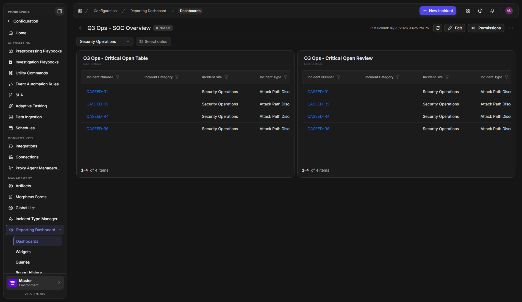Go back using arrow beside Q3 Ops title
The image size is (522, 302).
81,28
